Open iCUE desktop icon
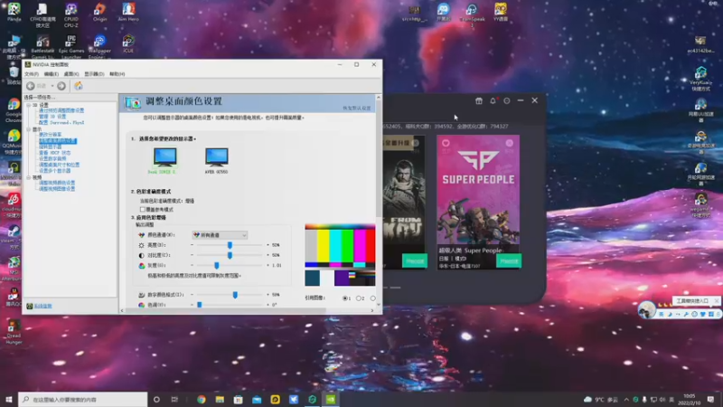This screenshot has height=407, width=723. coord(128,43)
